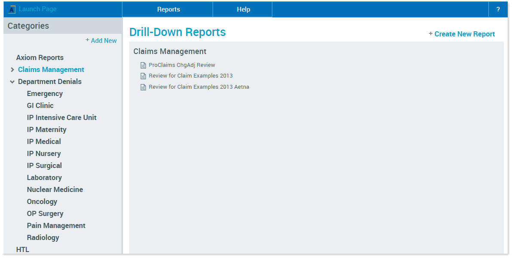512x258 pixels.
Task: Click the Launch Page link
Action: click(37, 9)
